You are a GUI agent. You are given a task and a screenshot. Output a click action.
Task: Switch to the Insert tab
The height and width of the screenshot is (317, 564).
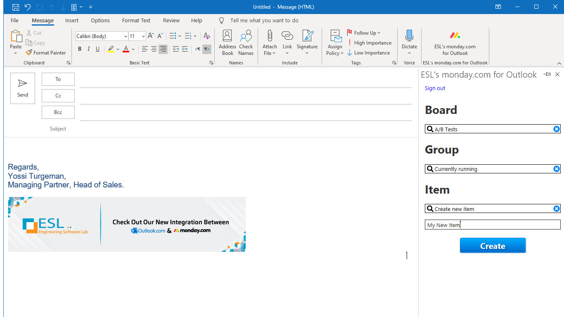pos(72,20)
